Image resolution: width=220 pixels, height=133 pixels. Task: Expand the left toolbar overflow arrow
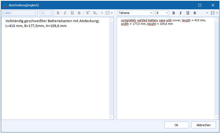point(102,13)
